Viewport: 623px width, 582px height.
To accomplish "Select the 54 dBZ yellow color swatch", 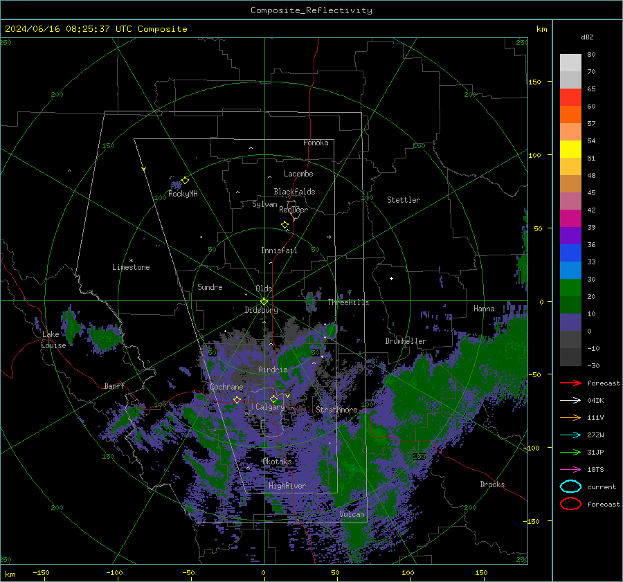I will click(x=570, y=149).
